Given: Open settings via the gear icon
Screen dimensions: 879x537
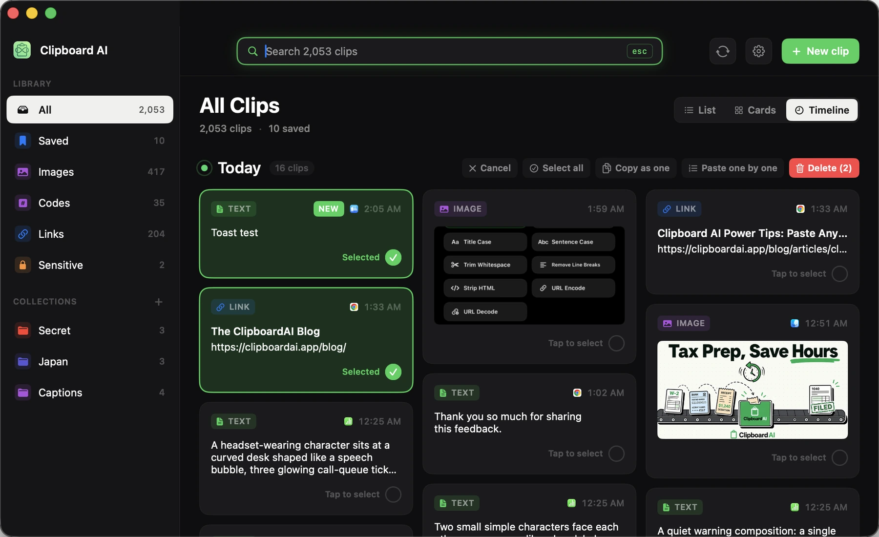Looking at the screenshot, I should click(x=758, y=51).
